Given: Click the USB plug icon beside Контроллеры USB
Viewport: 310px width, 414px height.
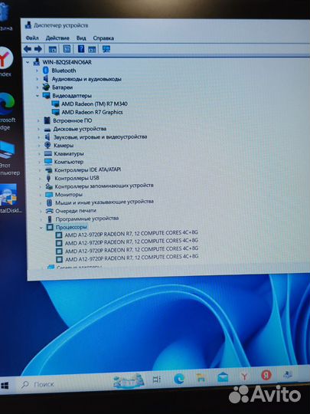Looking at the screenshot, I should coord(48,178).
